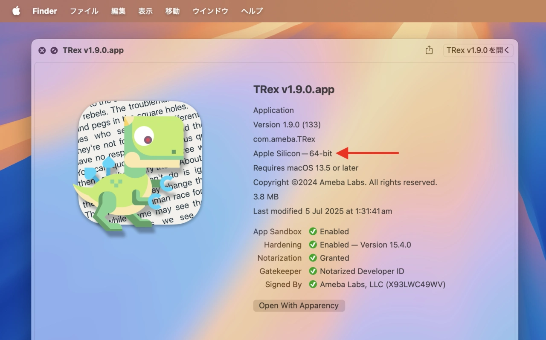This screenshot has width=546, height=340.
Task: Open the 移動 menu
Action: tap(173, 11)
